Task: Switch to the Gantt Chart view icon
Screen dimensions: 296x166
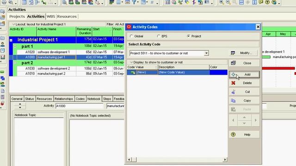Action: click(x=31, y=2)
